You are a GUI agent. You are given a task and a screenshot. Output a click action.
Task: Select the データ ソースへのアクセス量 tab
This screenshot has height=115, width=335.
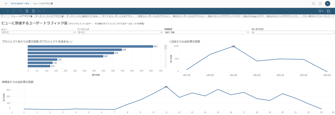pos(50,16)
